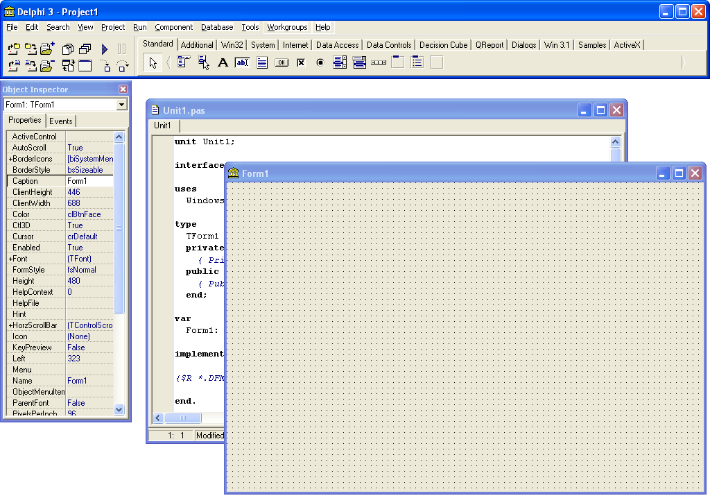This screenshot has width=710, height=498.
Task: Open the Search menu
Action: point(58,27)
